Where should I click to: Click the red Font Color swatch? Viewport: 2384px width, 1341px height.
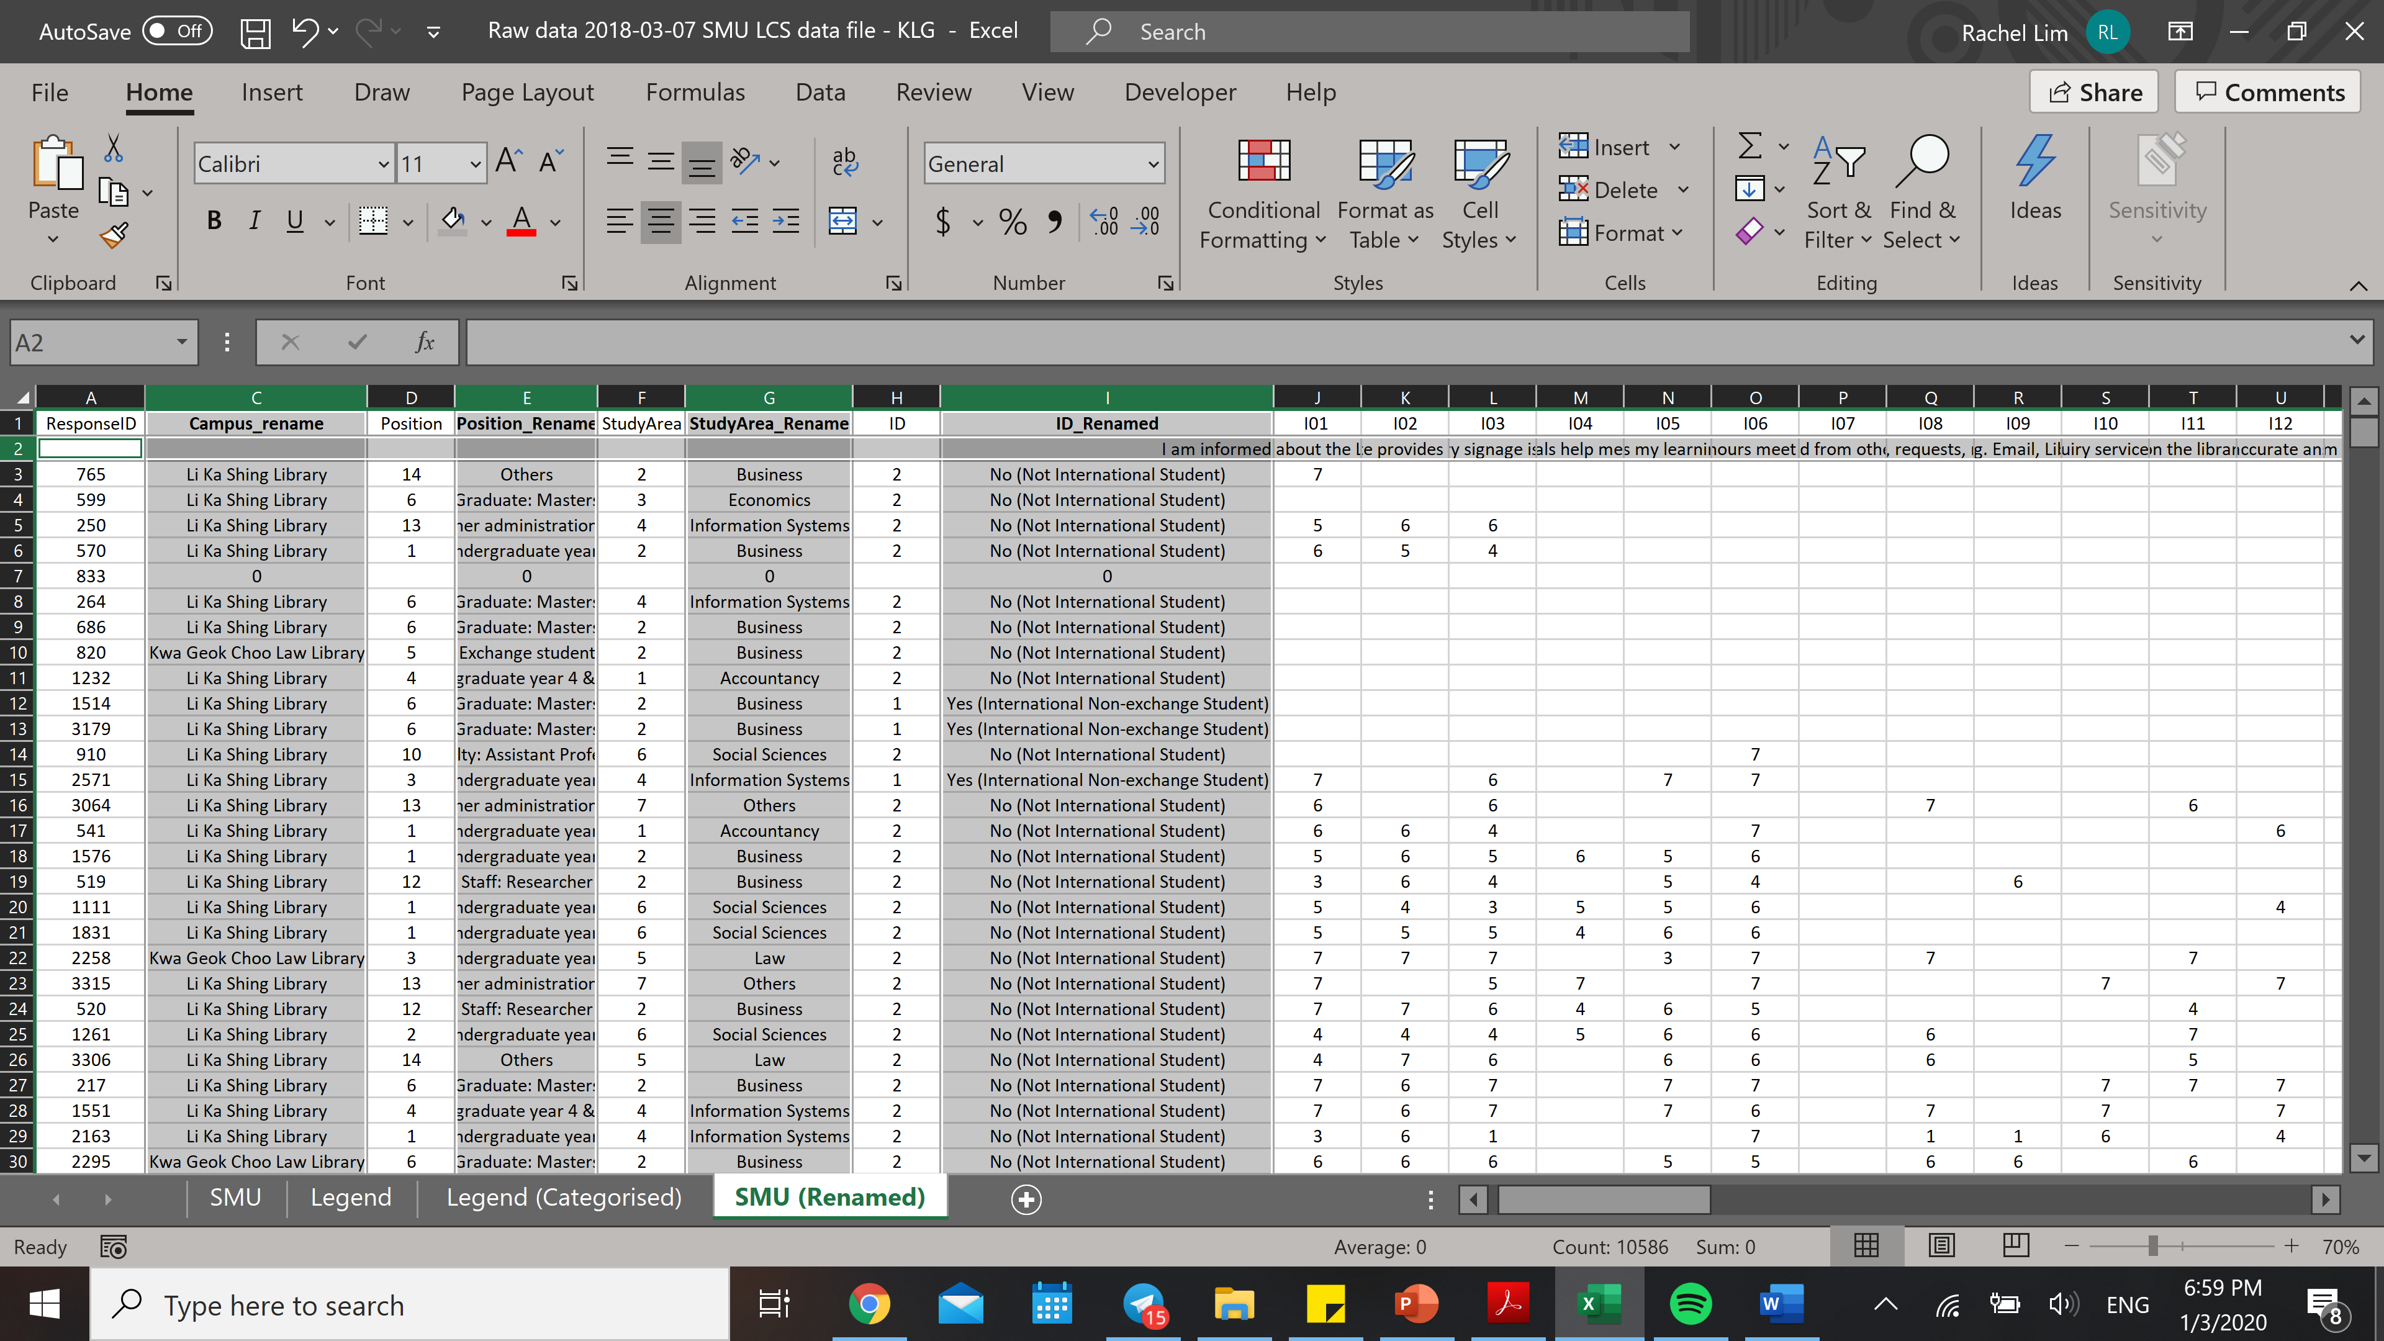(521, 221)
